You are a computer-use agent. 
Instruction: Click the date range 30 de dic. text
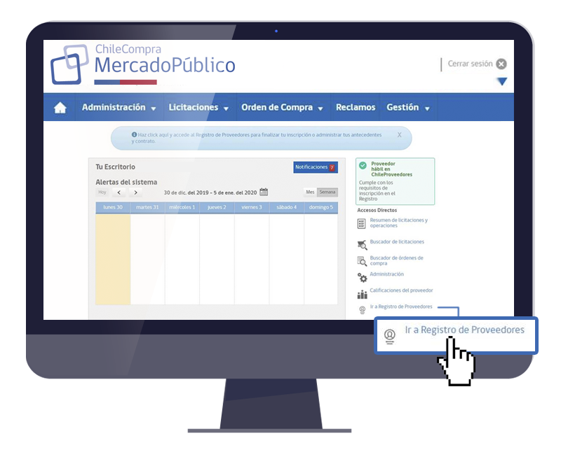210,192
